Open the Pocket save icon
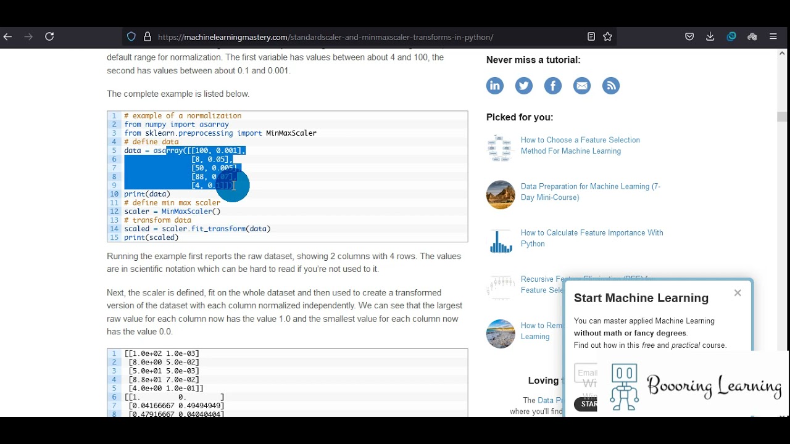 [689, 37]
